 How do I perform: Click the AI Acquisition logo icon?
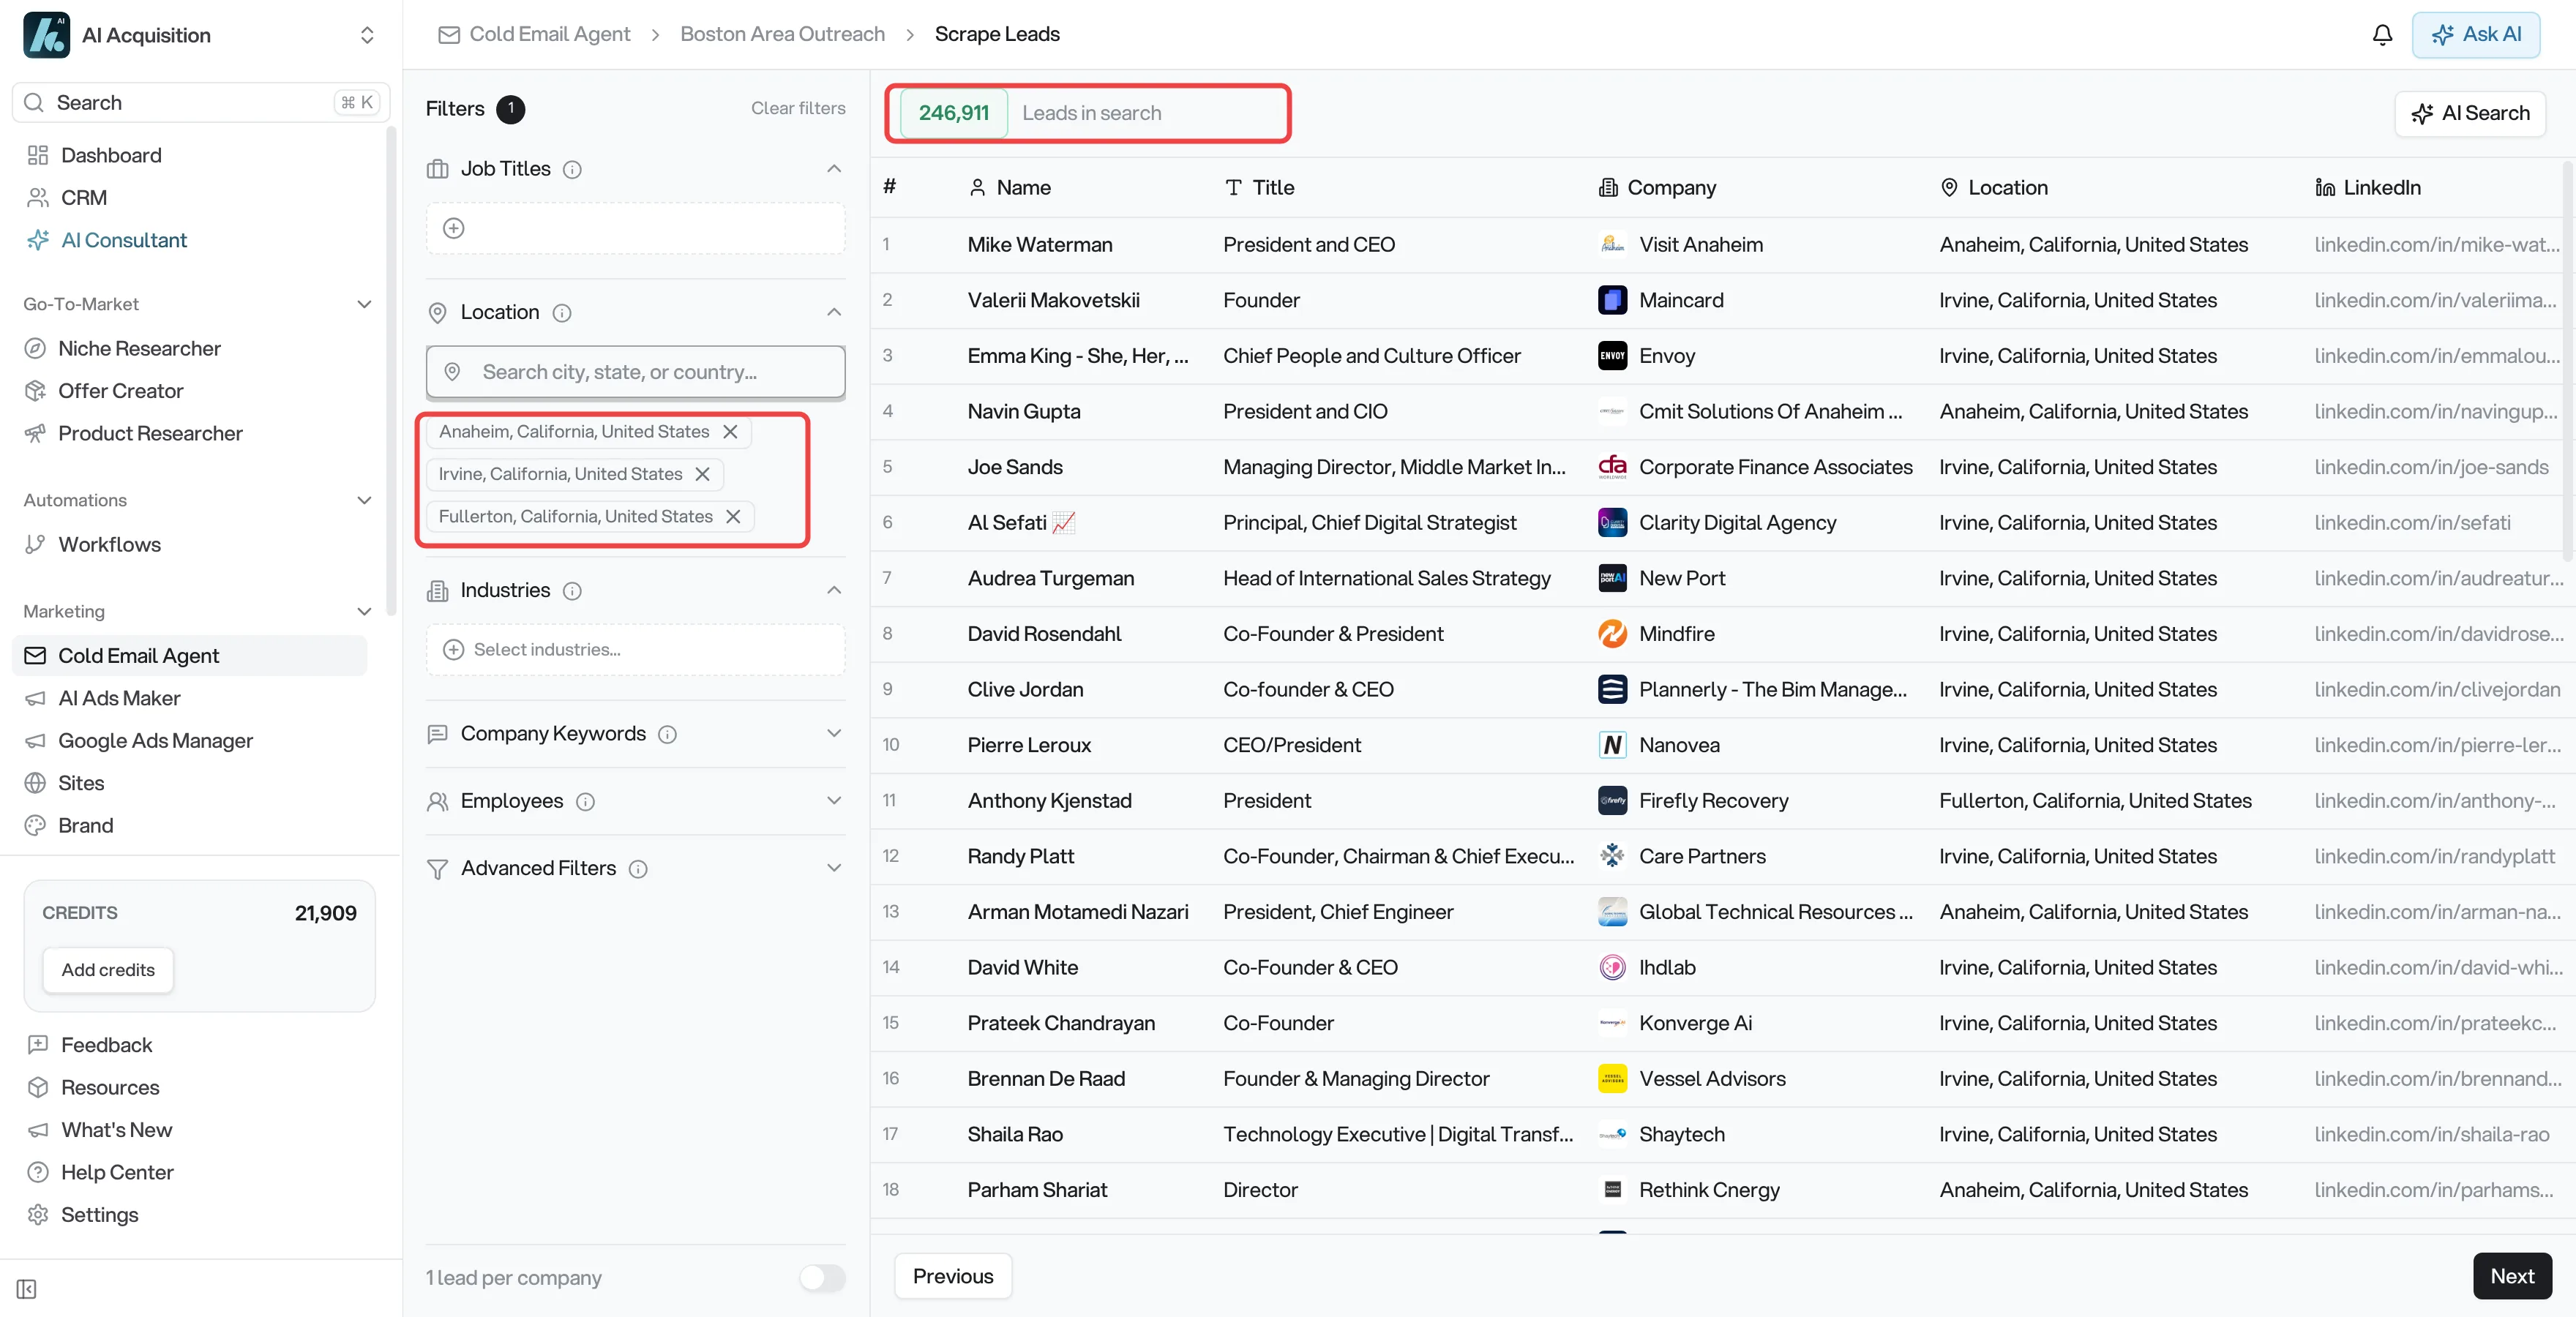click(x=47, y=35)
